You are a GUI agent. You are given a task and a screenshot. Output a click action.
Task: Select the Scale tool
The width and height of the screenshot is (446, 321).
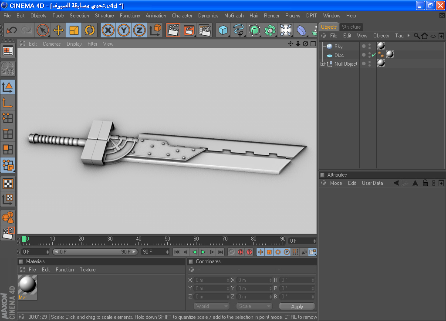pos(74,30)
